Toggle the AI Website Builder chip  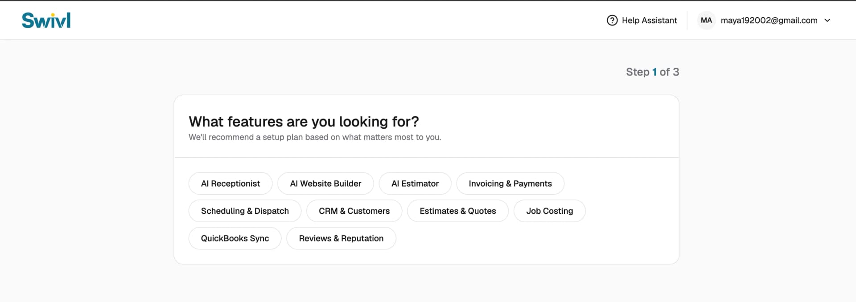325,184
